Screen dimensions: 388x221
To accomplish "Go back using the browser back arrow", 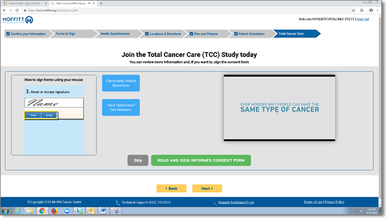I will click(x=4, y=10).
